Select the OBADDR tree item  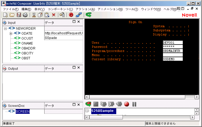28,48
